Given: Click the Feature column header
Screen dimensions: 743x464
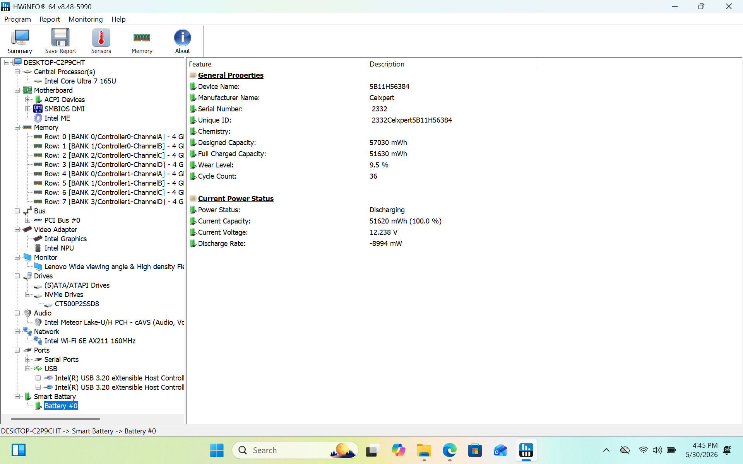Looking at the screenshot, I should click(277, 64).
